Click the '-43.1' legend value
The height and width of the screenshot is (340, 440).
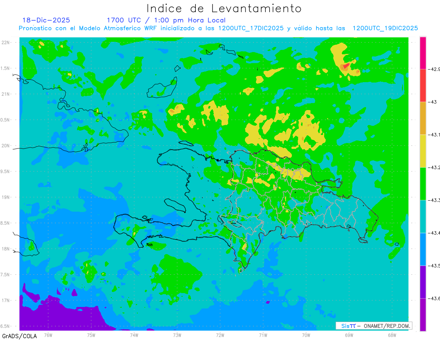434,135
